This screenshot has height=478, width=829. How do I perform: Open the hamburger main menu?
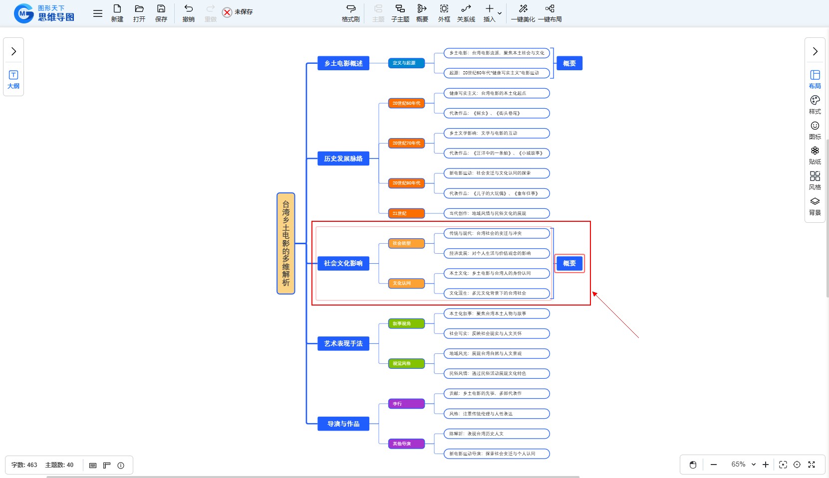98,13
